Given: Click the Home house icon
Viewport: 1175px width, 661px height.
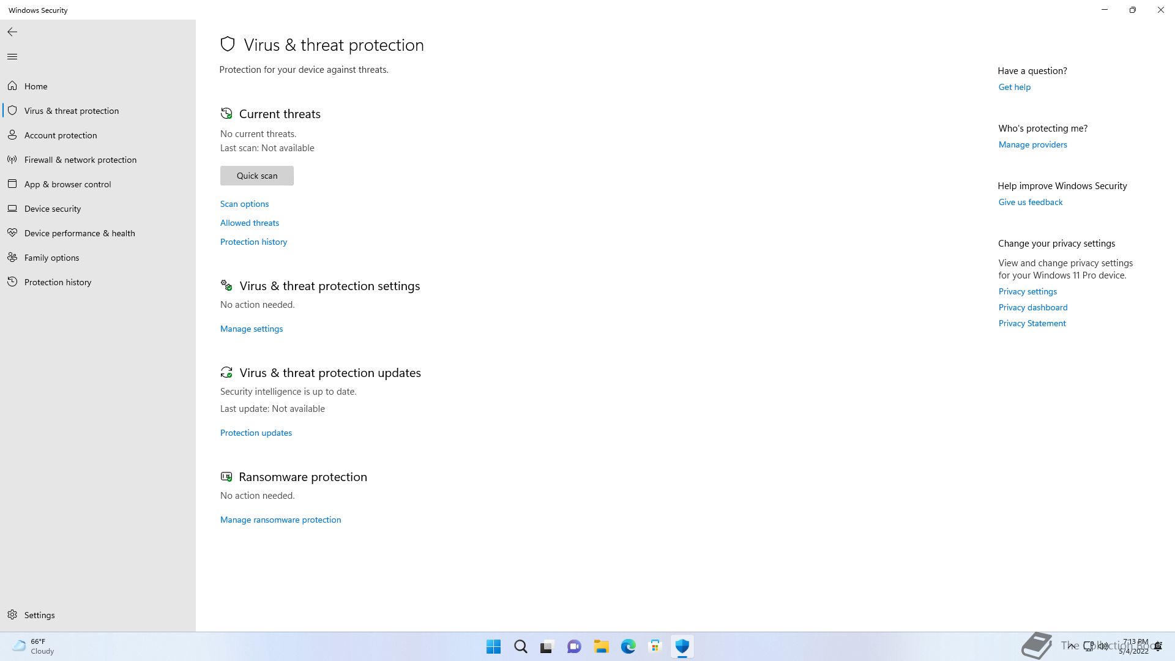Looking at the screenshot, I should pyautogui.click(x=12, y=86).
